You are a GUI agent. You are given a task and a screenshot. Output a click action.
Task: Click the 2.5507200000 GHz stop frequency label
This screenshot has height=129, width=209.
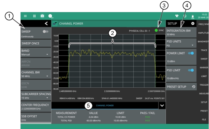point(156,91)
